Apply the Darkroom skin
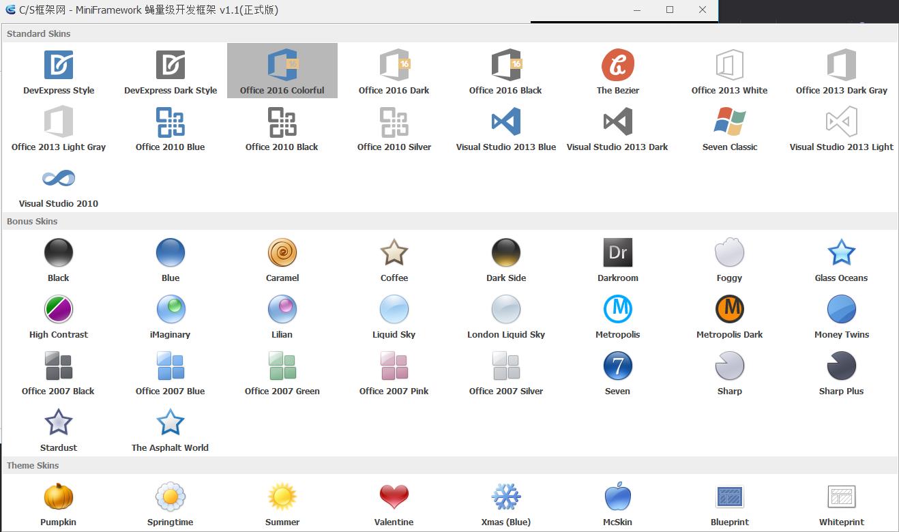899x532 pixels. (x=617, y=258)
